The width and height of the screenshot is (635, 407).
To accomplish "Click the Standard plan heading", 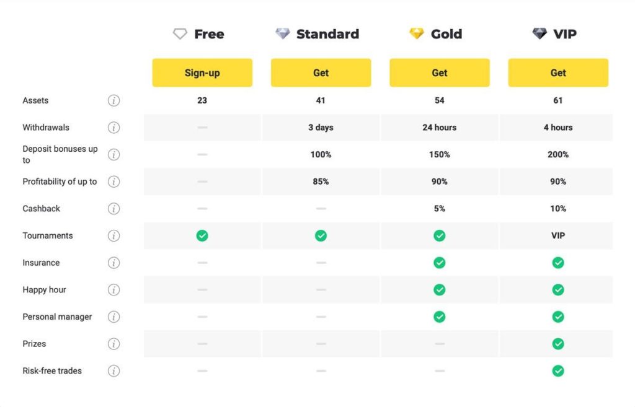I will click(x=327, y=34).
